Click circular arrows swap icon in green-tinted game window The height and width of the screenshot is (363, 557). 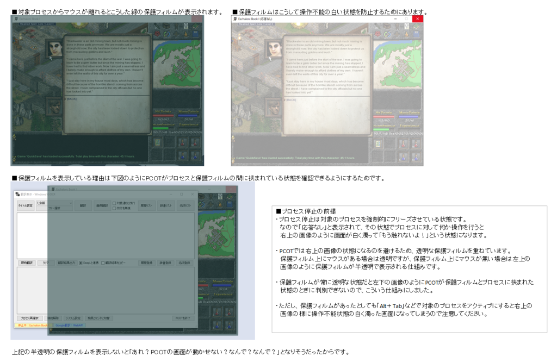(x=166, y=34)
